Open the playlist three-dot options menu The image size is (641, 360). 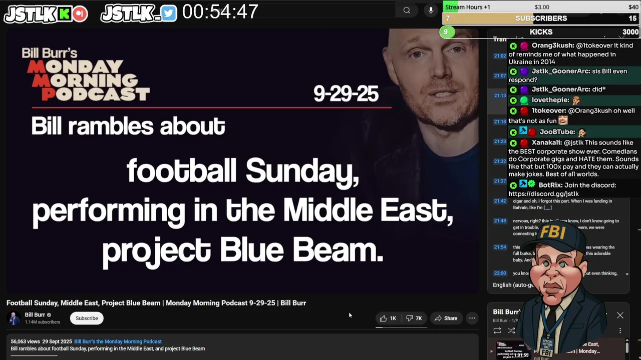tap(620, 330)
